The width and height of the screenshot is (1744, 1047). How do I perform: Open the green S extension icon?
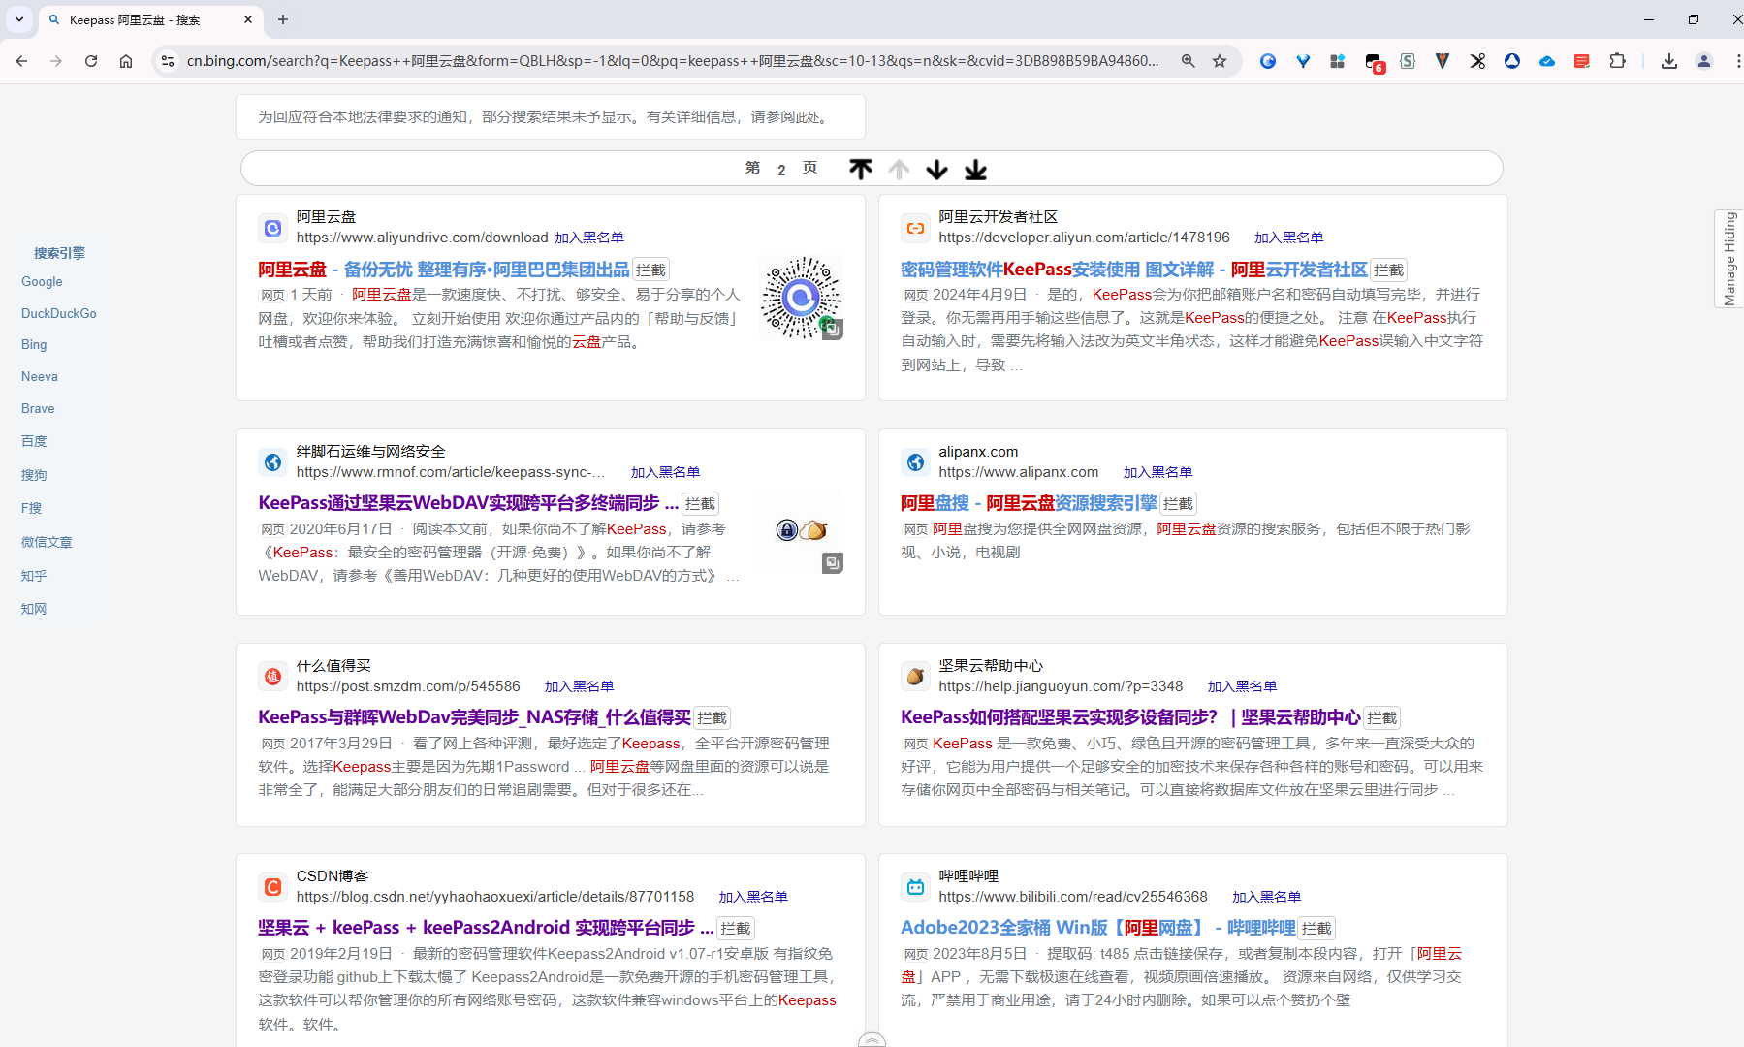[1408, 61]
